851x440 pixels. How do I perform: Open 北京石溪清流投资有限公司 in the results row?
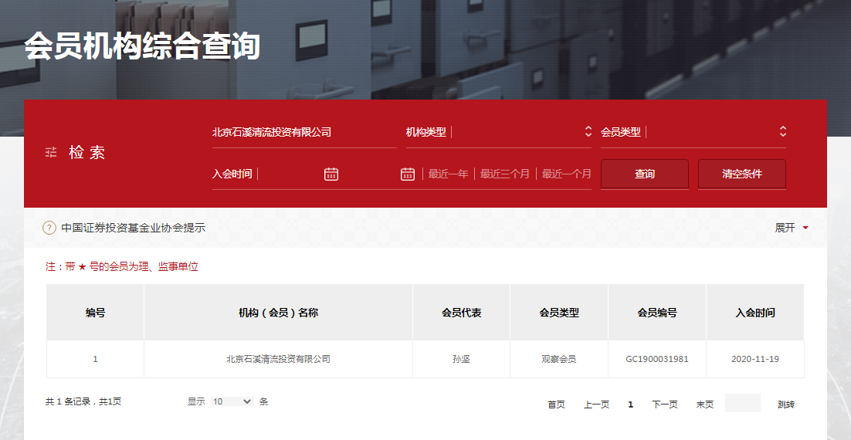[279, 359]
